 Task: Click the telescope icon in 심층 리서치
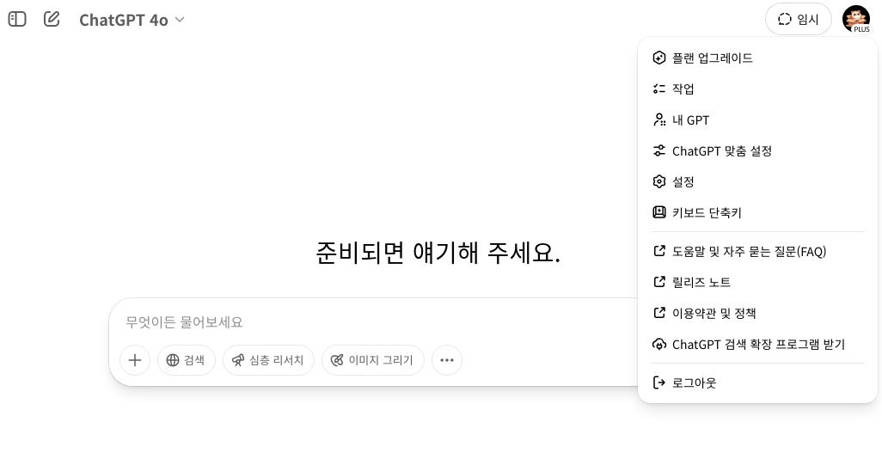pos(238,360)
